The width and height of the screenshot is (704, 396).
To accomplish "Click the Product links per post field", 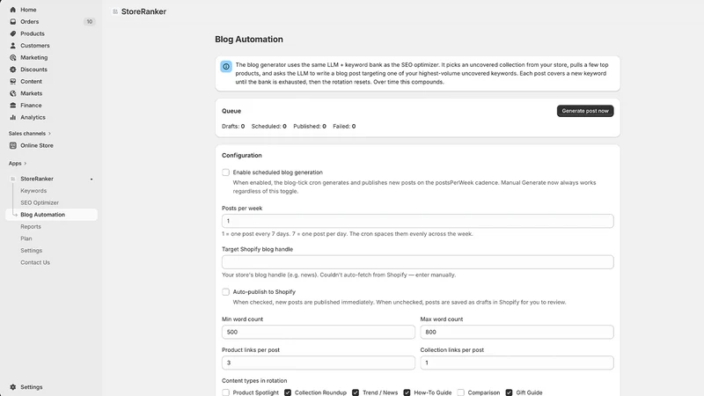I will tap(319, 363).
